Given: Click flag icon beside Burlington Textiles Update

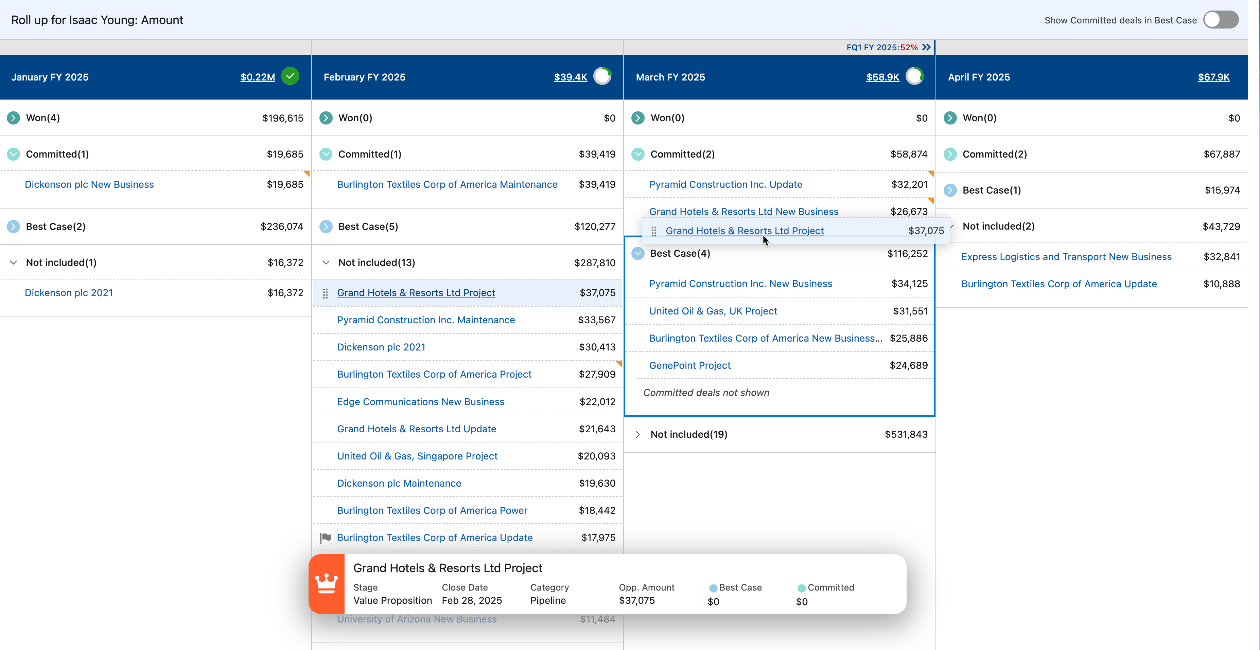Looking at the screenshot, I should (325, 538).
